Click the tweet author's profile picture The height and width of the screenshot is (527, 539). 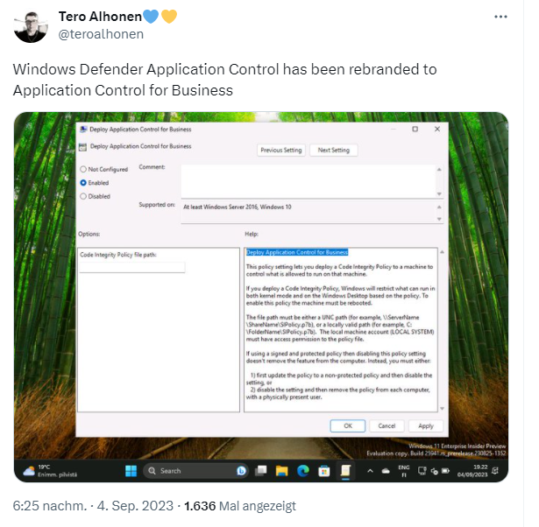(31, 27)
